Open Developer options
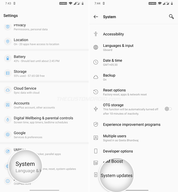178x192 pixels. click(x=134, y=151)
